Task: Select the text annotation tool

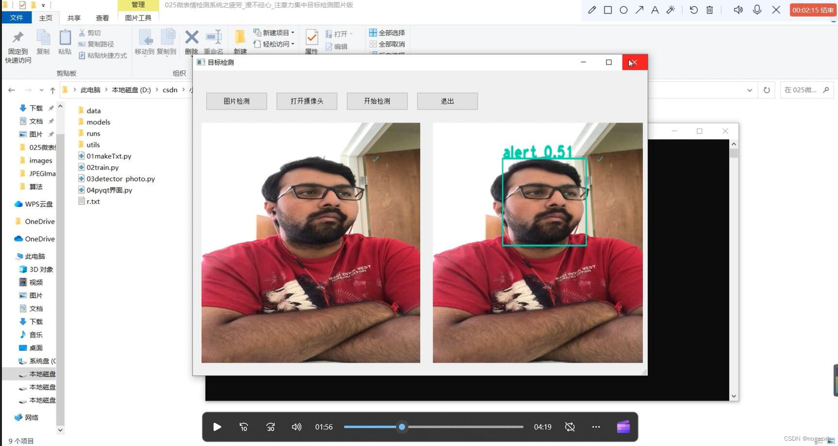Action: 655,10
